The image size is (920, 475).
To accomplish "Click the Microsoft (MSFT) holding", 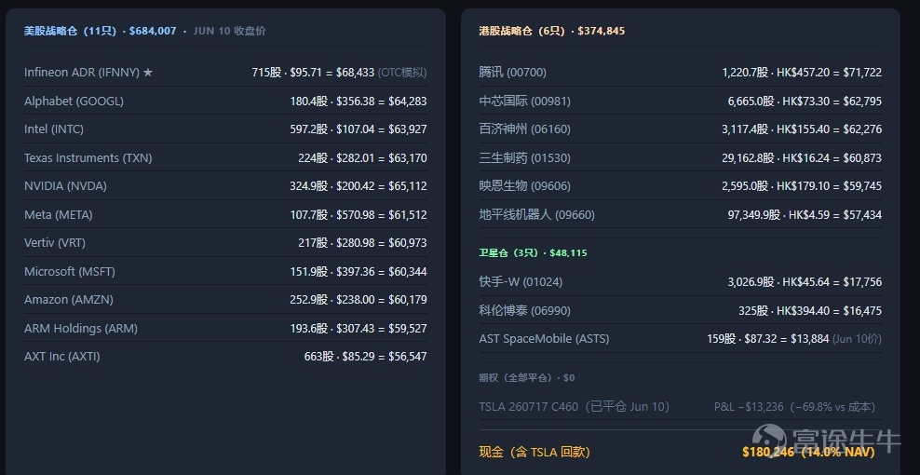I will click(225, 272).
